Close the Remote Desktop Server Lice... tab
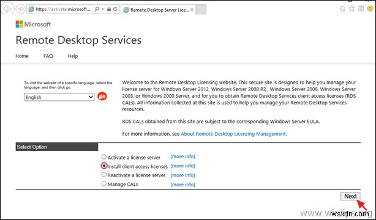The width and height of the screenshot is (376, 220). point(192,10)
